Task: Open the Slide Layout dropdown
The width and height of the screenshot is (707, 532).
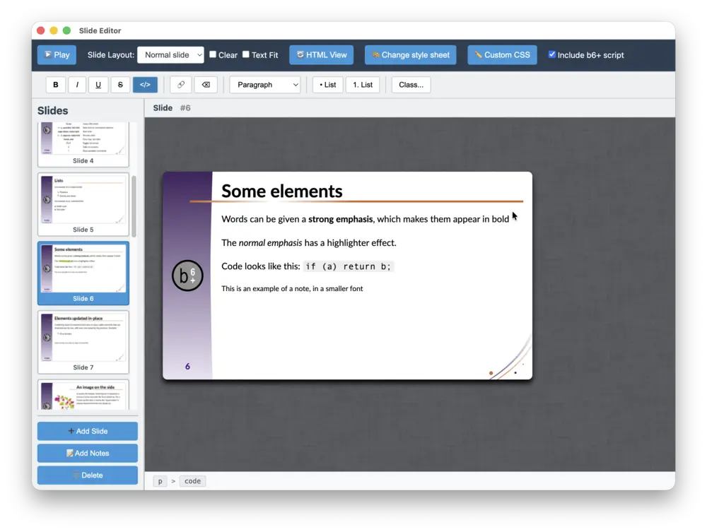Action: coord(170,54)
